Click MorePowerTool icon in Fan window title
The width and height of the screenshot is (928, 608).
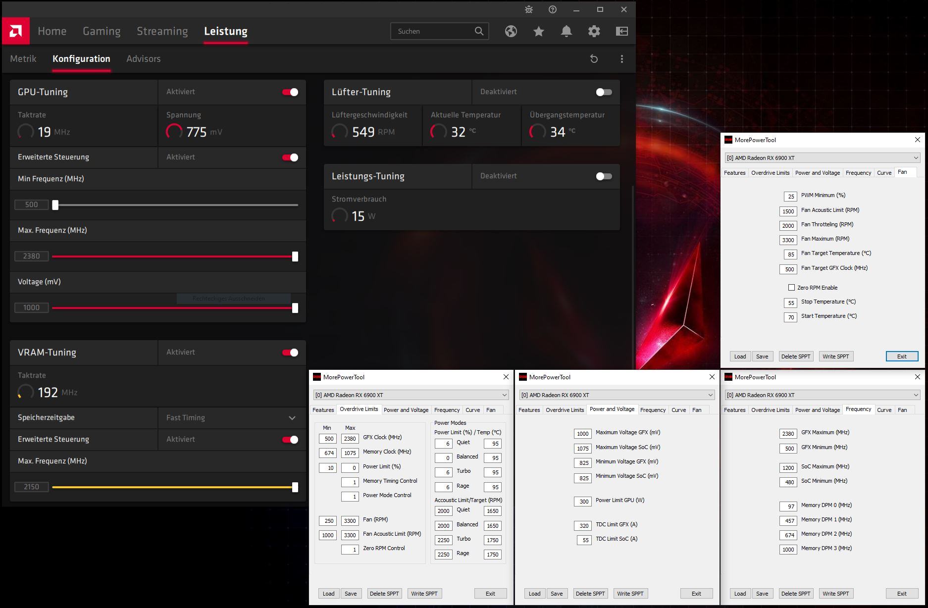point(728,140)
